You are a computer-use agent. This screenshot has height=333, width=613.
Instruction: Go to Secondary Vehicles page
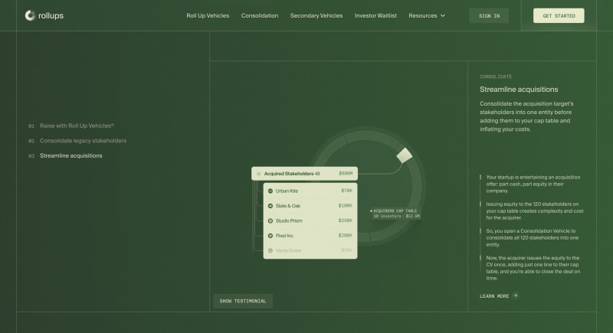pyautogui.click(x=316, y=15)
